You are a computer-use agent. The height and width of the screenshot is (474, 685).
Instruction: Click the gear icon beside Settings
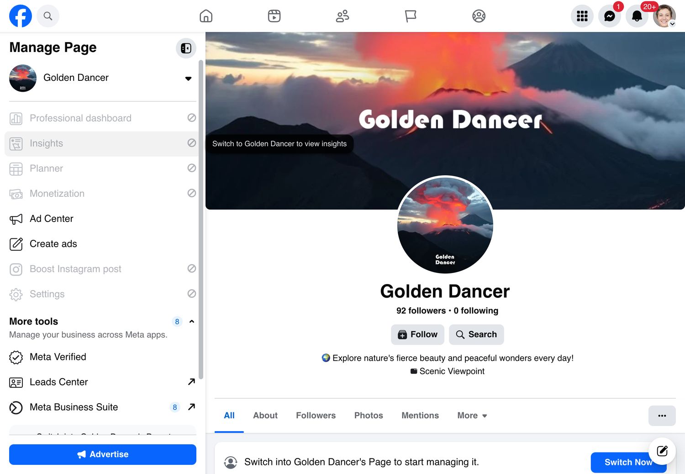coord(16,295)
